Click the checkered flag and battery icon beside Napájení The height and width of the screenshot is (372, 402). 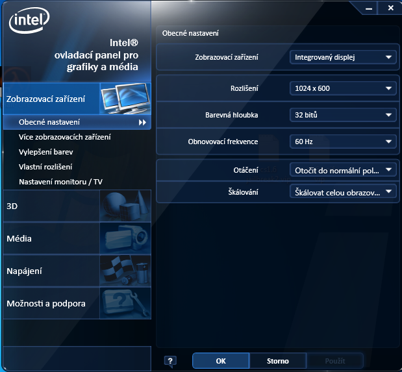point(125,271)
